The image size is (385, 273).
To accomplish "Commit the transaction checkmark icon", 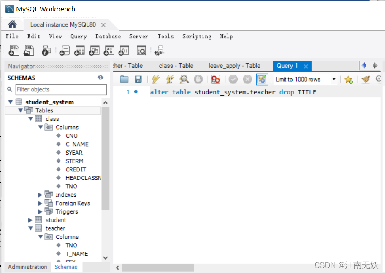I will click(x=233, y=79).
